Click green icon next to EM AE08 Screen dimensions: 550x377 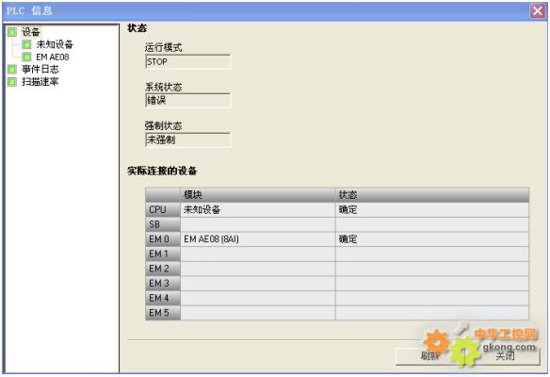tap(26, 57)
